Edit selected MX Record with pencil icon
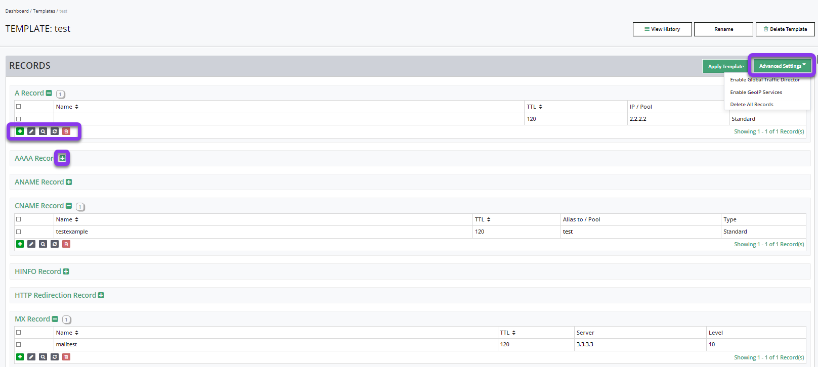This screenshot has width=818, height=367. coord(31,357)
